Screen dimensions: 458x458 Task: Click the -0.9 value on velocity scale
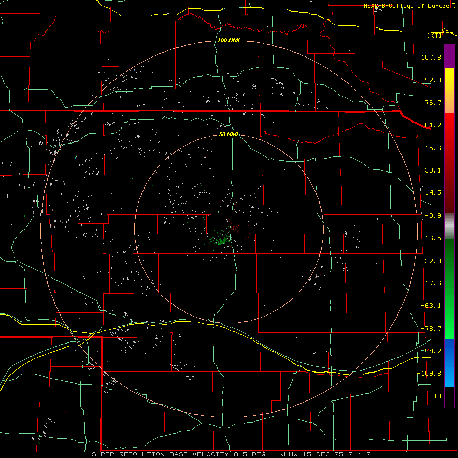[x=433, y=216]
